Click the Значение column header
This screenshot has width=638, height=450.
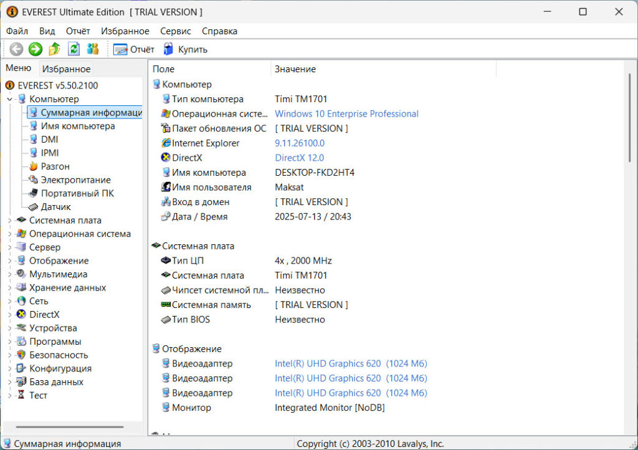[x=295, y=69]
